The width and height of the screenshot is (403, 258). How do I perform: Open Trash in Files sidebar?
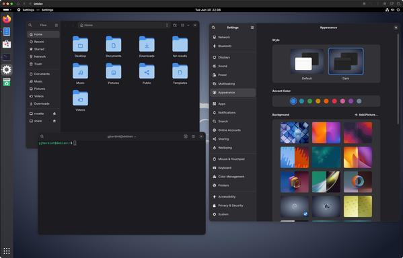tap(43, 64)
